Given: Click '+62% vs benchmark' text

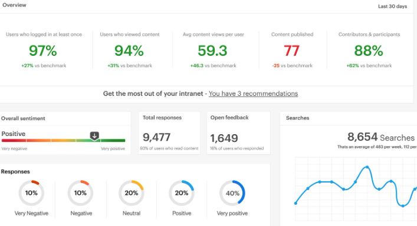Looking at the screenshot, I should pos(369,65).
